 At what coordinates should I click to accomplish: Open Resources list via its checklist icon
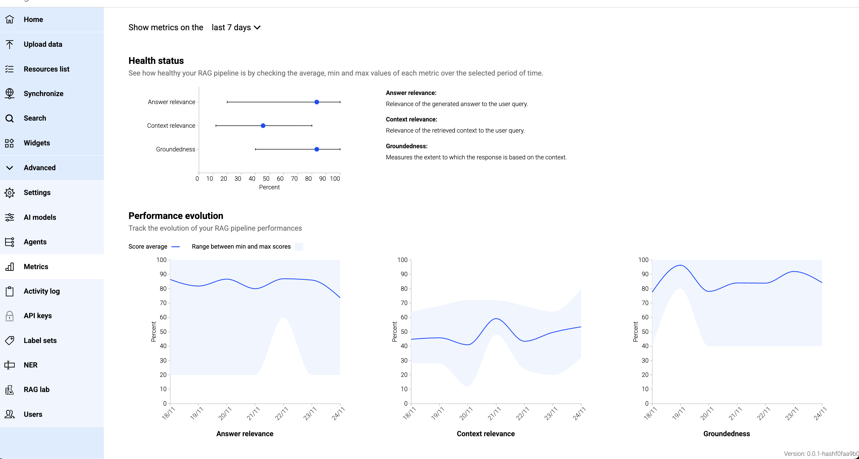pyautogui.click(x=10, y=69)
